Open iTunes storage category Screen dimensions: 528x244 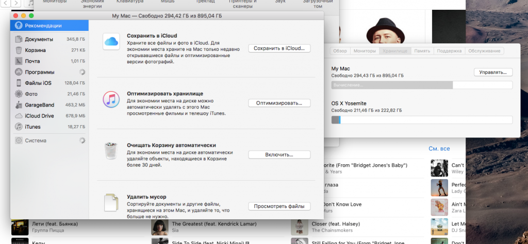click(x=49, y=127)
